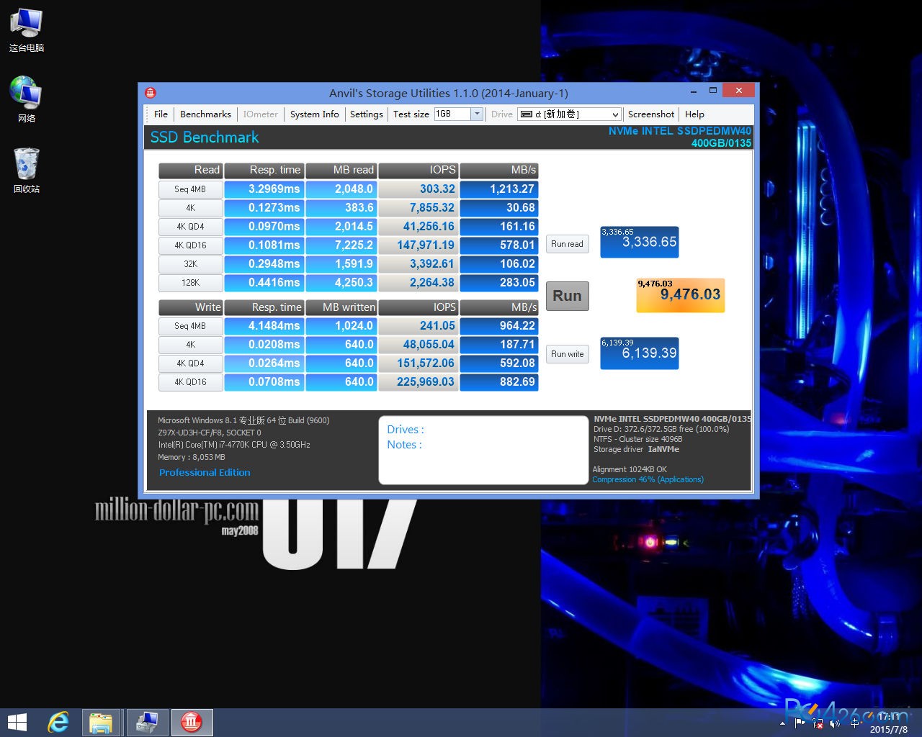Expand the Drive selection dropdown

tap(614, 114)
